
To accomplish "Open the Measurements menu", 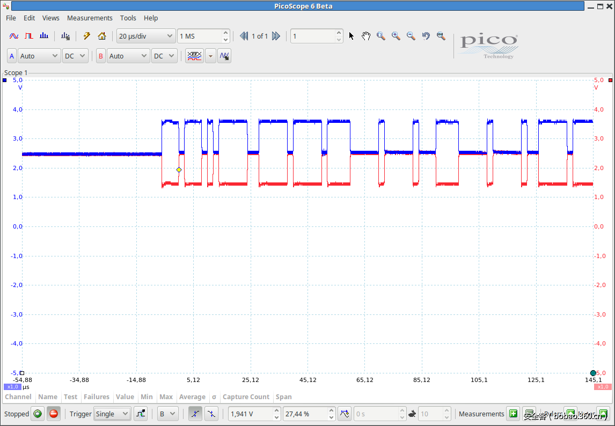I will click(90, 18).
